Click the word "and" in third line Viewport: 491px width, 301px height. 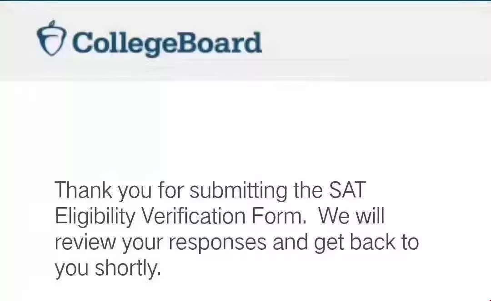(290, 242)
